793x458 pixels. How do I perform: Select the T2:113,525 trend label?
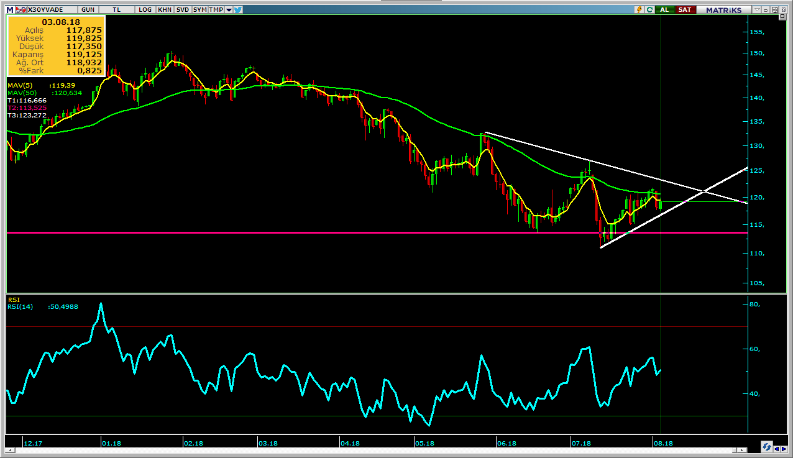[27, 108]
